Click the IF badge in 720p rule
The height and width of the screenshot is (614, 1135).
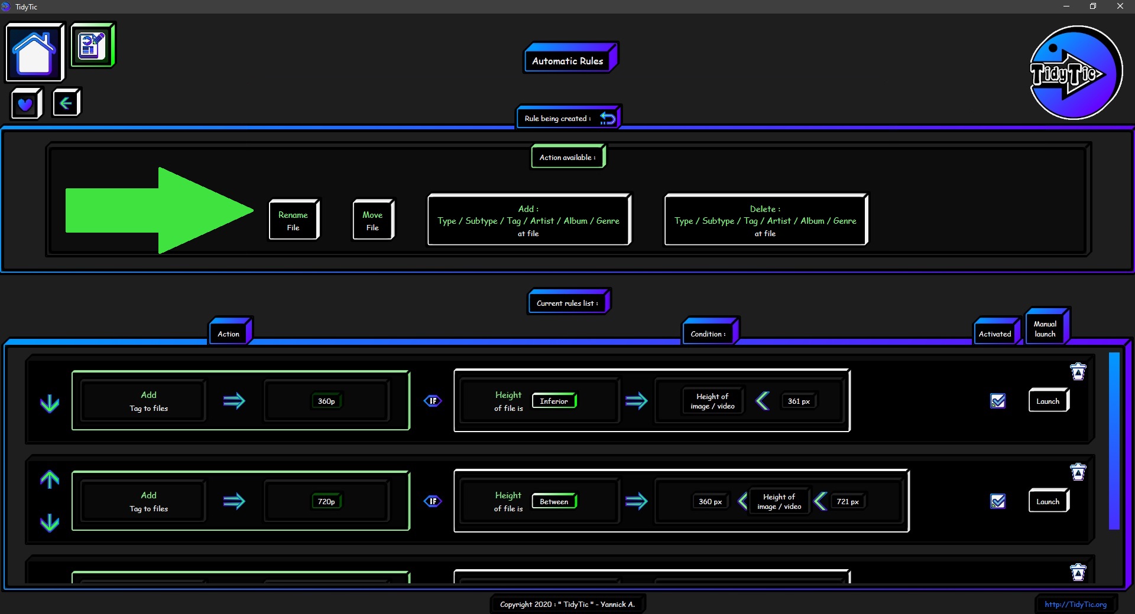pyautogui.click(x=433, y=501)
